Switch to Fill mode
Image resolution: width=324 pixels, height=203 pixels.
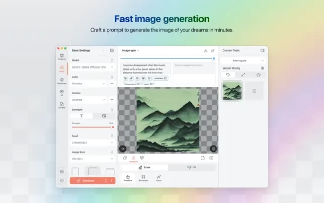[191, 167]
